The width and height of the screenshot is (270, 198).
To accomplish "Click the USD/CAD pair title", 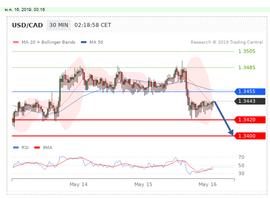I will tap(27, 25).
